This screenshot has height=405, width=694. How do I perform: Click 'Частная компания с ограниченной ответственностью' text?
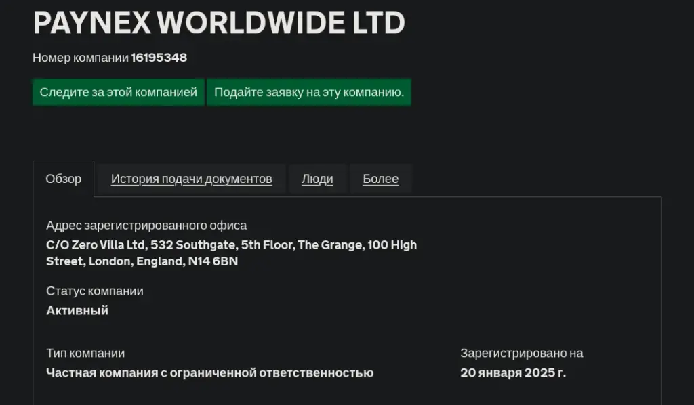pos(210,372)
